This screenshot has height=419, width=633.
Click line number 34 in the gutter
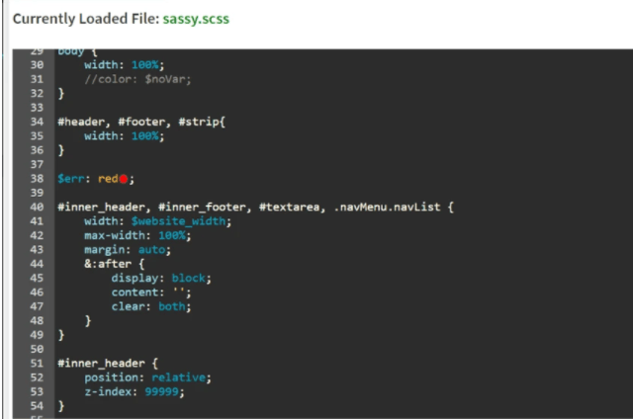tap(37, 122)
